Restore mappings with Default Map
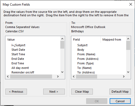Screen dimensions: 135x106 [120, 92]
